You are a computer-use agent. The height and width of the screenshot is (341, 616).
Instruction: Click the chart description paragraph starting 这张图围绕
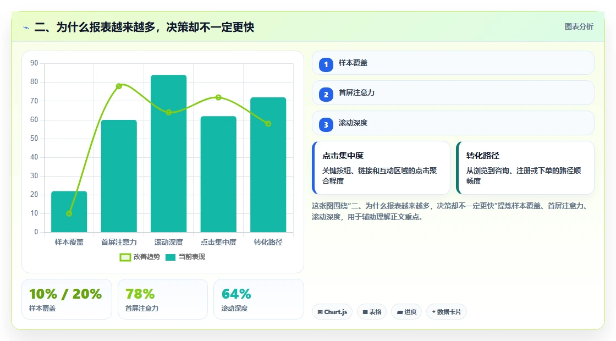click(x=450, y=211)
